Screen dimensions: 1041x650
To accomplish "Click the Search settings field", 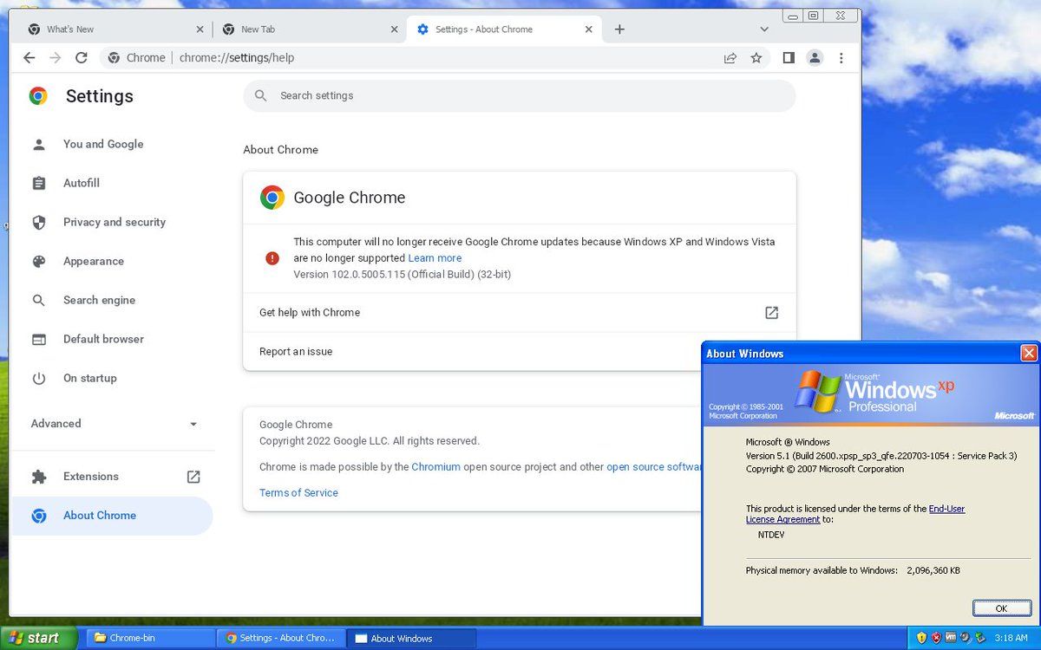I will coord(520,96).
